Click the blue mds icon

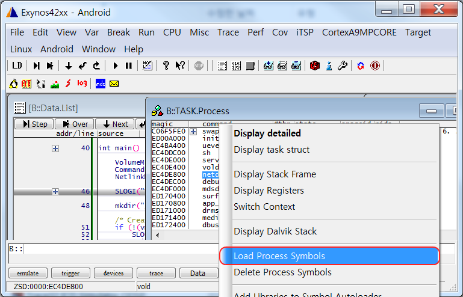point(100,84)
